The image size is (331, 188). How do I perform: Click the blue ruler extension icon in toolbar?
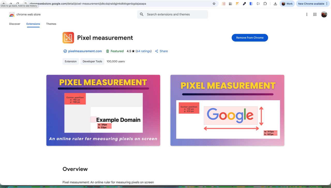click(x=251, y=4)
